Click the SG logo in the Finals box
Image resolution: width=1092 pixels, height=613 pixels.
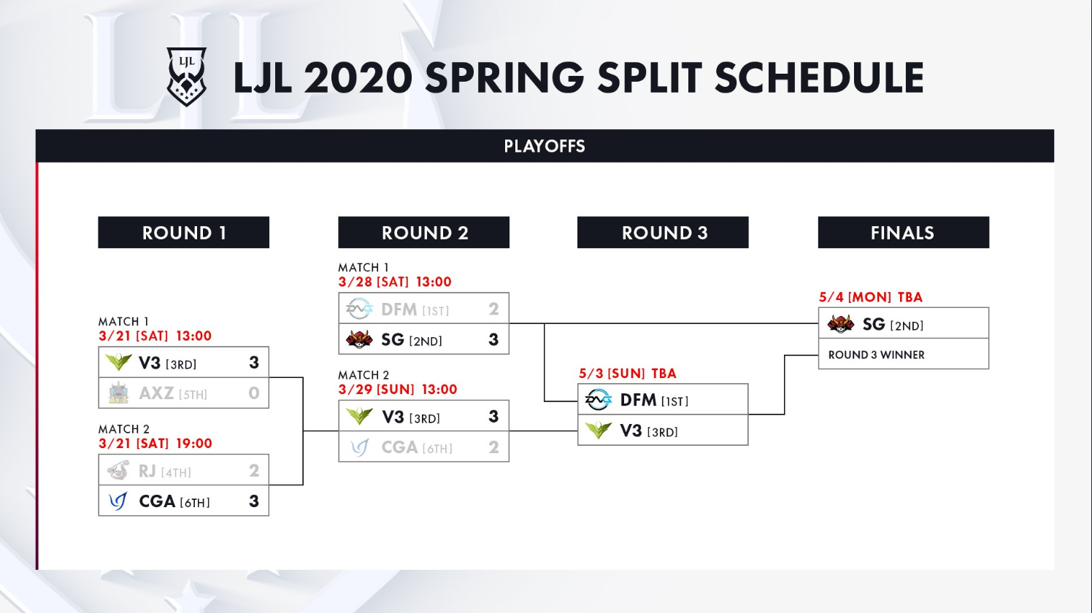click(841, 323)
